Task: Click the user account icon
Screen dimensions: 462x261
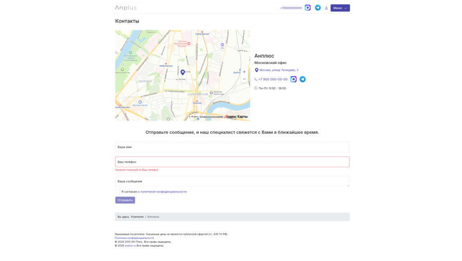Action: pos(326,8)
